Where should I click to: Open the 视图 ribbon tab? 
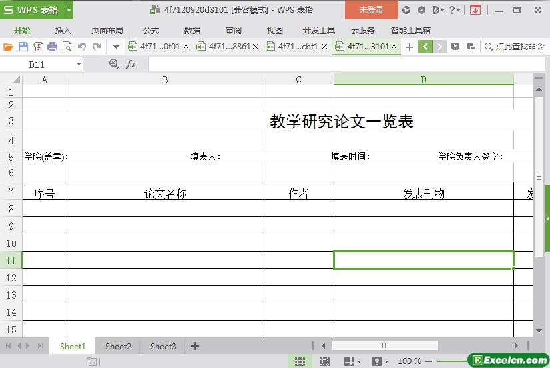point(274,31)
